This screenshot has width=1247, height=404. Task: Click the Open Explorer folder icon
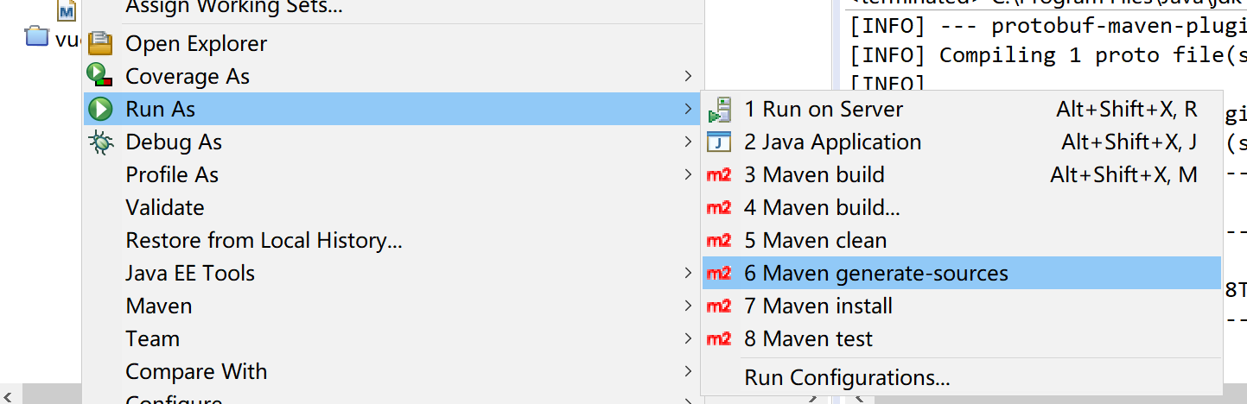pyautogui.click(x=101, y=43)
